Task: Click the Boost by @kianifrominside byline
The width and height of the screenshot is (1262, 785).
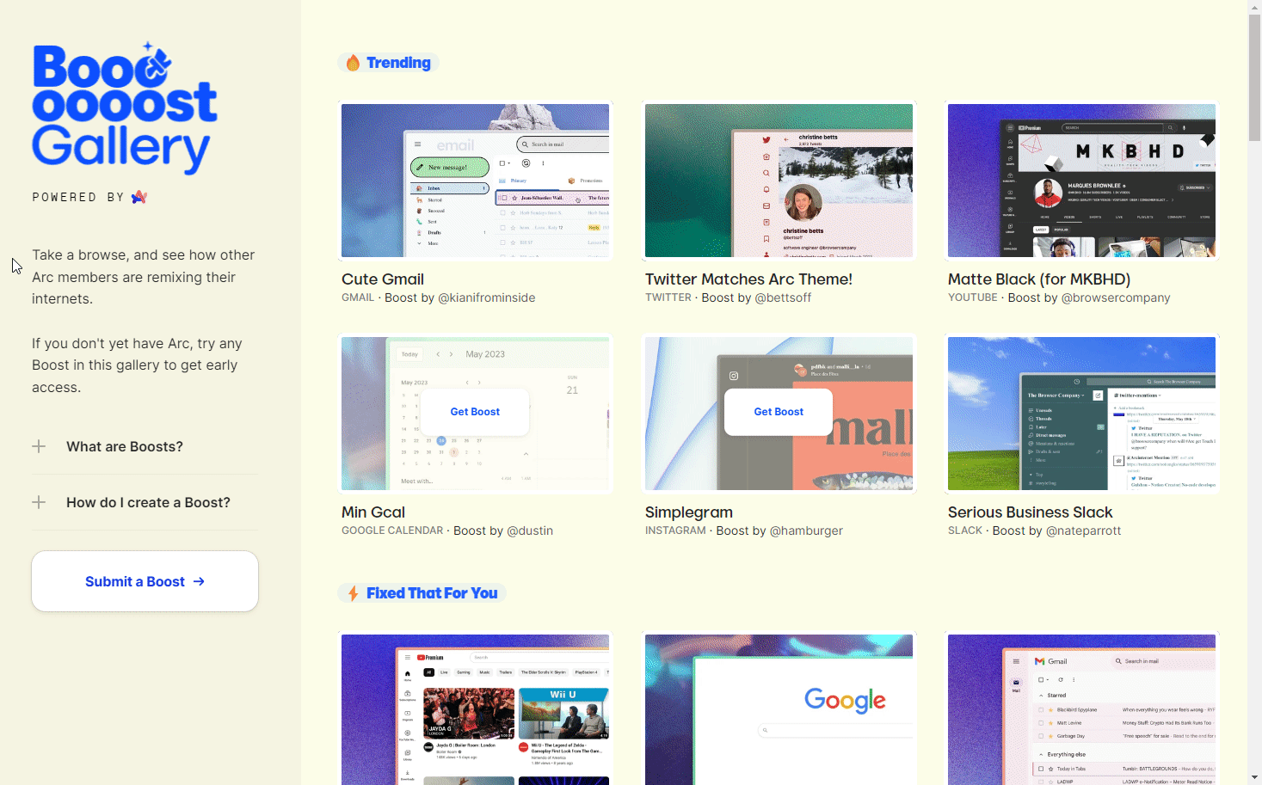Action: 459,297
